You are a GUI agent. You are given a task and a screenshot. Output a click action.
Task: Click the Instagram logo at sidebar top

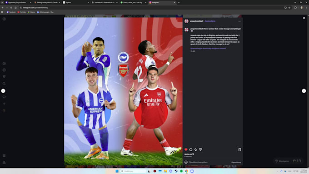point(4,19)
